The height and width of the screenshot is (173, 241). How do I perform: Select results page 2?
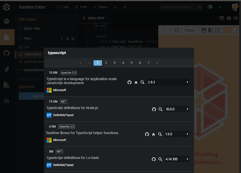coord(106,63)
